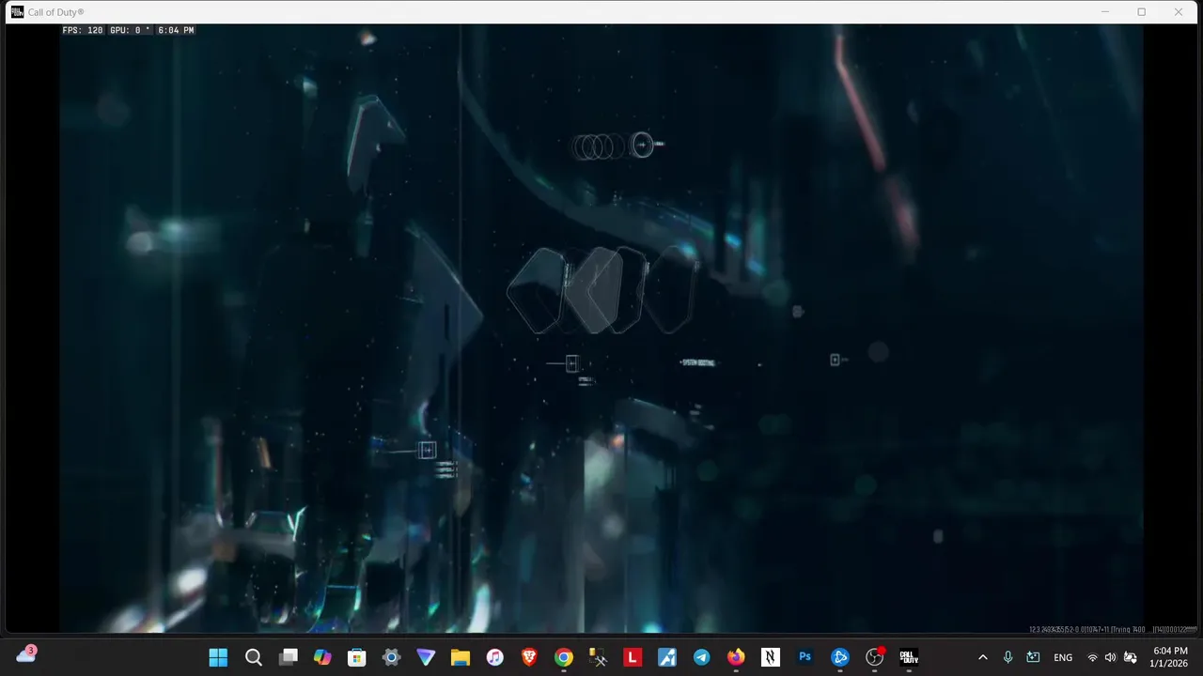Open the weather widget with badge 3

coord(26,654)
